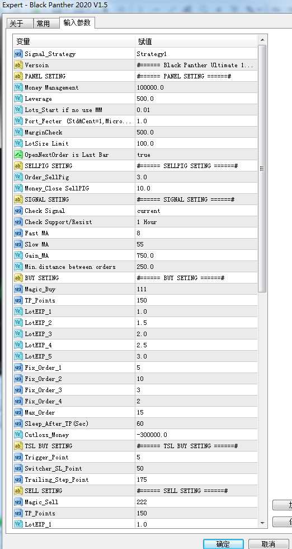Click the scrollbar down arrow at list bottom

pyautogui.click(x=262, y=523)
